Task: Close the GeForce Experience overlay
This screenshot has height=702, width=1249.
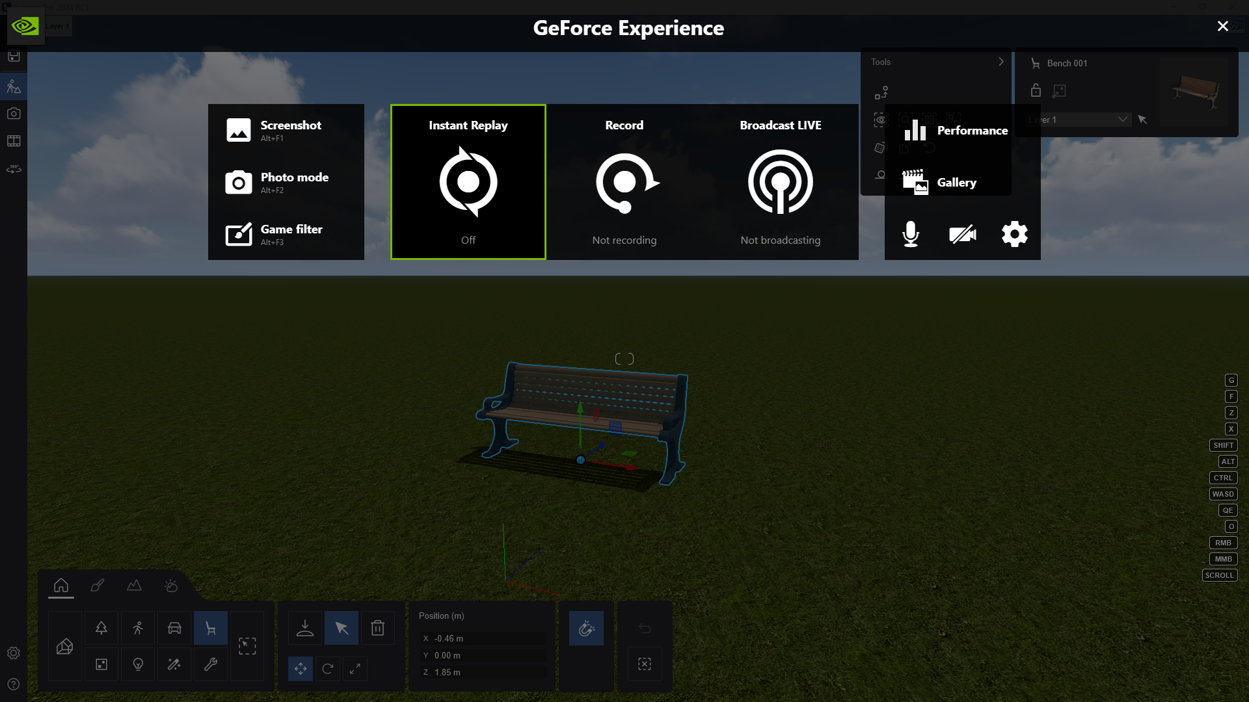Action: click(x=1222, y=26)
